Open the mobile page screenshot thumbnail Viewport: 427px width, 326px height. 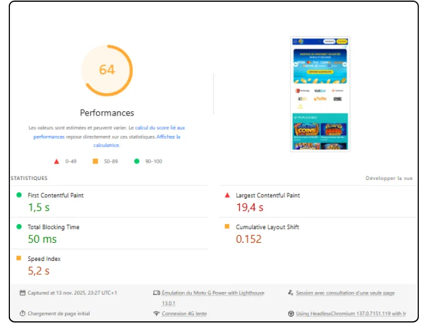(x=320, y=94)
